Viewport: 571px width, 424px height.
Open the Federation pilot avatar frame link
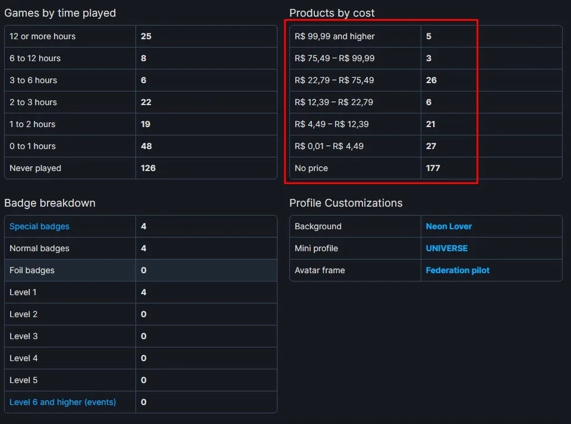pyautogui.click(x=458, y=270)
